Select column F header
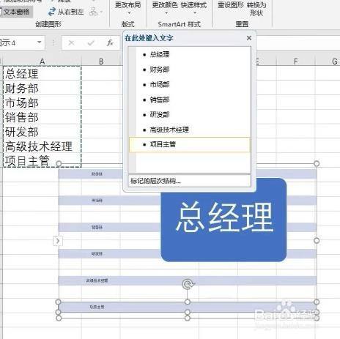 (x=296, y=62)
